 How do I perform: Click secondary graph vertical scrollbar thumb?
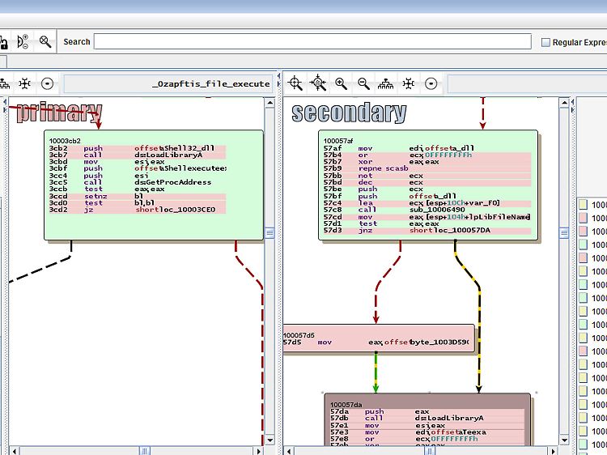pos(564,233)
